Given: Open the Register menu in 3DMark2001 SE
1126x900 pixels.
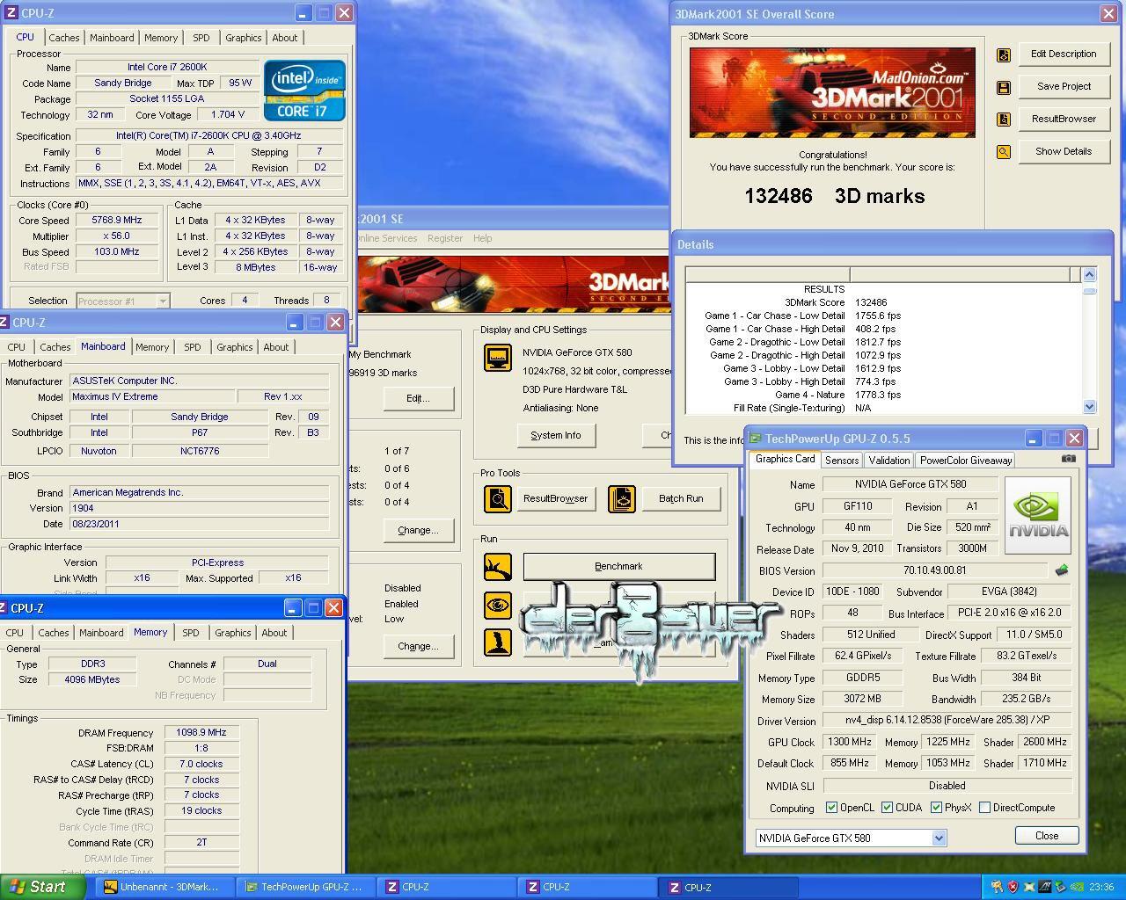Looking at the screenshot, I should tap(444, 238).
